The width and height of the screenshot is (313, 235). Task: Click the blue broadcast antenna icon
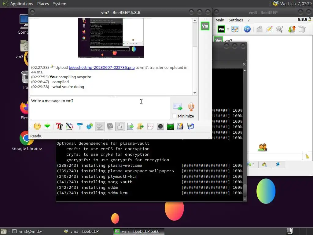(247, 29)
